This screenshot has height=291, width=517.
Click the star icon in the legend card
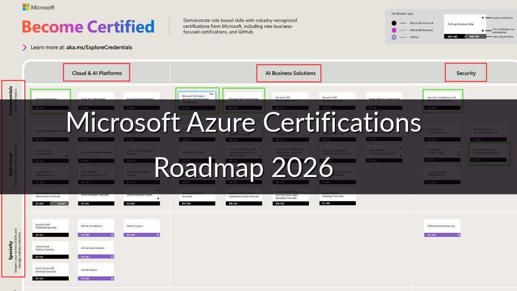(x=483, y=18)
